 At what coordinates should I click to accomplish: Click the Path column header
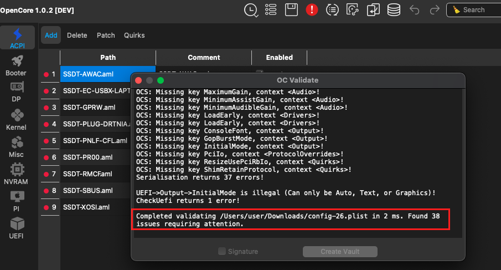coord(108,58)
